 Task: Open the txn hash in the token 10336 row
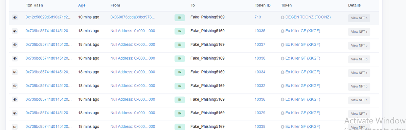coord(48,99)
